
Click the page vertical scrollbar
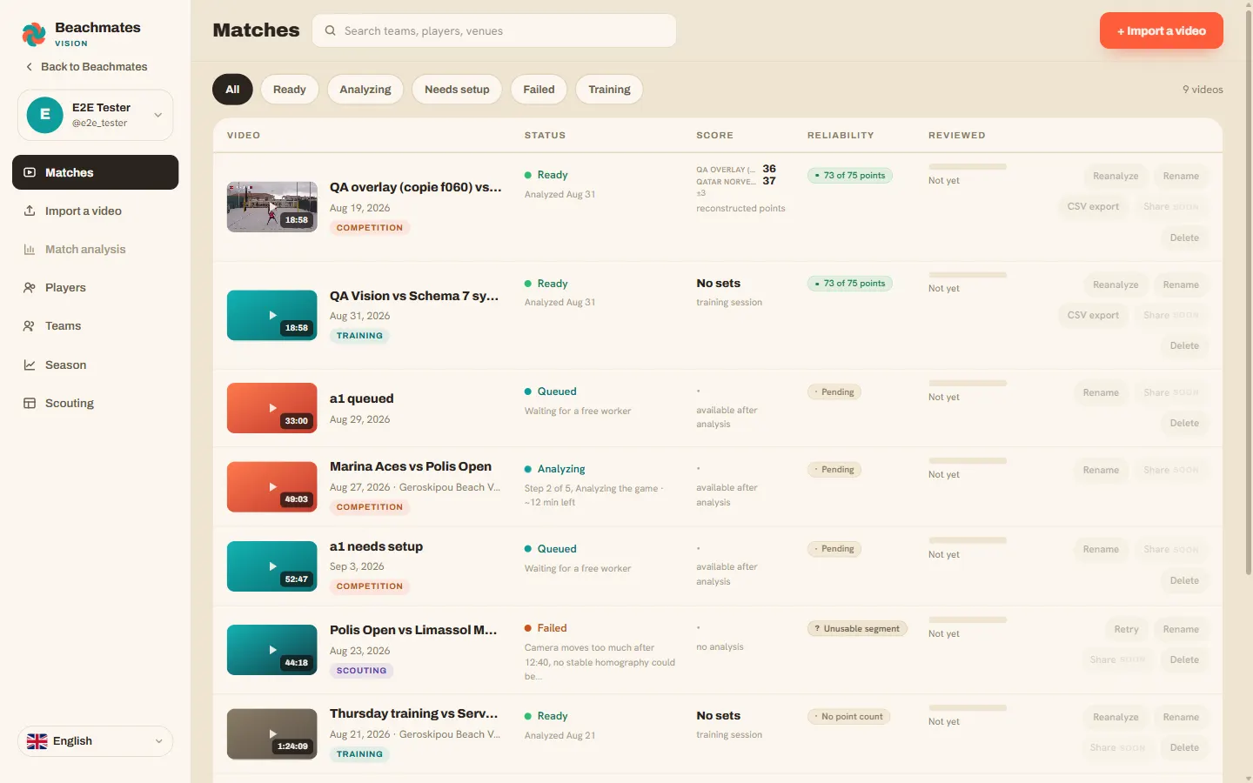[x=1249, y=294]
